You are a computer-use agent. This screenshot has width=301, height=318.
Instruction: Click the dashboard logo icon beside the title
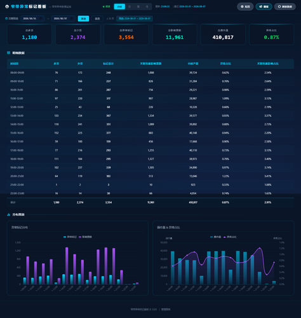(x=7, y=6)
